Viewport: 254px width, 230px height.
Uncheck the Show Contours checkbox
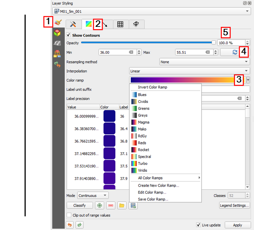tap(69, 35)
